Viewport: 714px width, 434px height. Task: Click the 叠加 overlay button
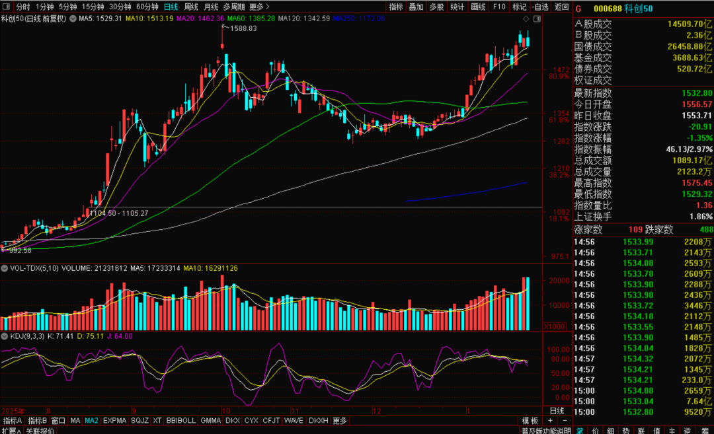[416, 7]
